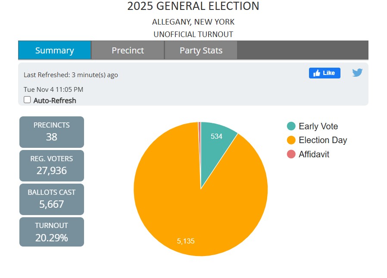The width and height of the screenshot is (387, 278).
Task: Click the Early Vote legend label
Action: tap(318, 126)
